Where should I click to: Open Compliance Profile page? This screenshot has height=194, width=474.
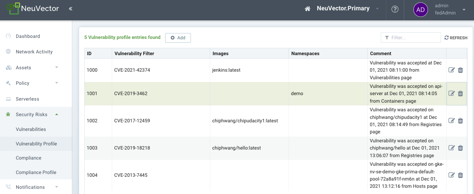point(36,172)
